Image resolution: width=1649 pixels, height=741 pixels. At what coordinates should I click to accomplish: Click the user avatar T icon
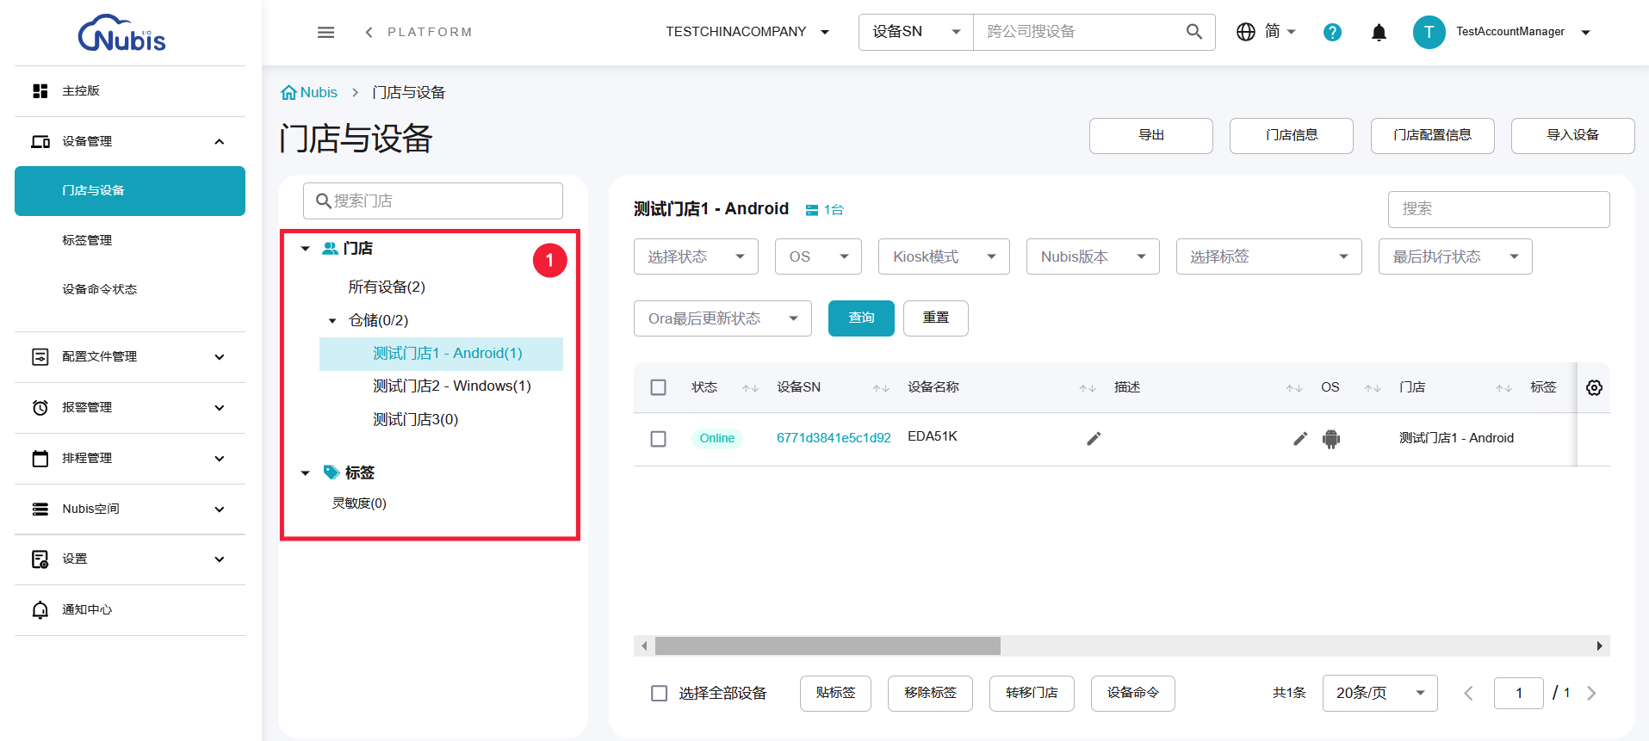coord(1429,32)
